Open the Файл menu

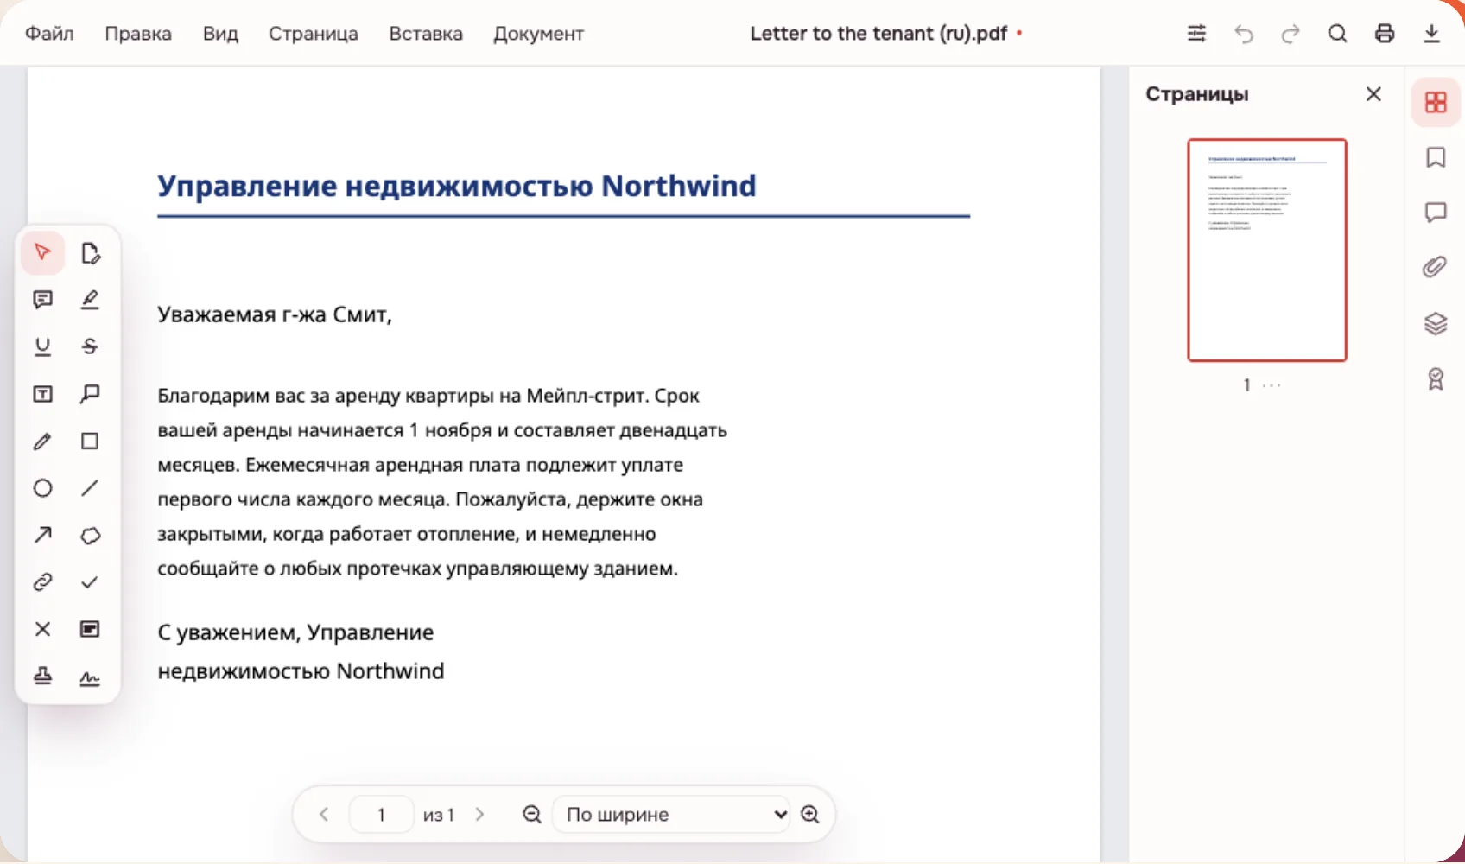click(x=49, y=34)
